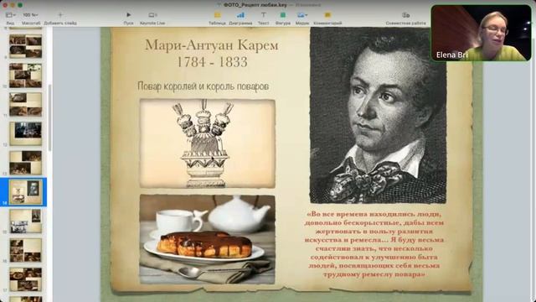
Task: Add a comment with the Комментарий icon
Action: pos(327,15)
